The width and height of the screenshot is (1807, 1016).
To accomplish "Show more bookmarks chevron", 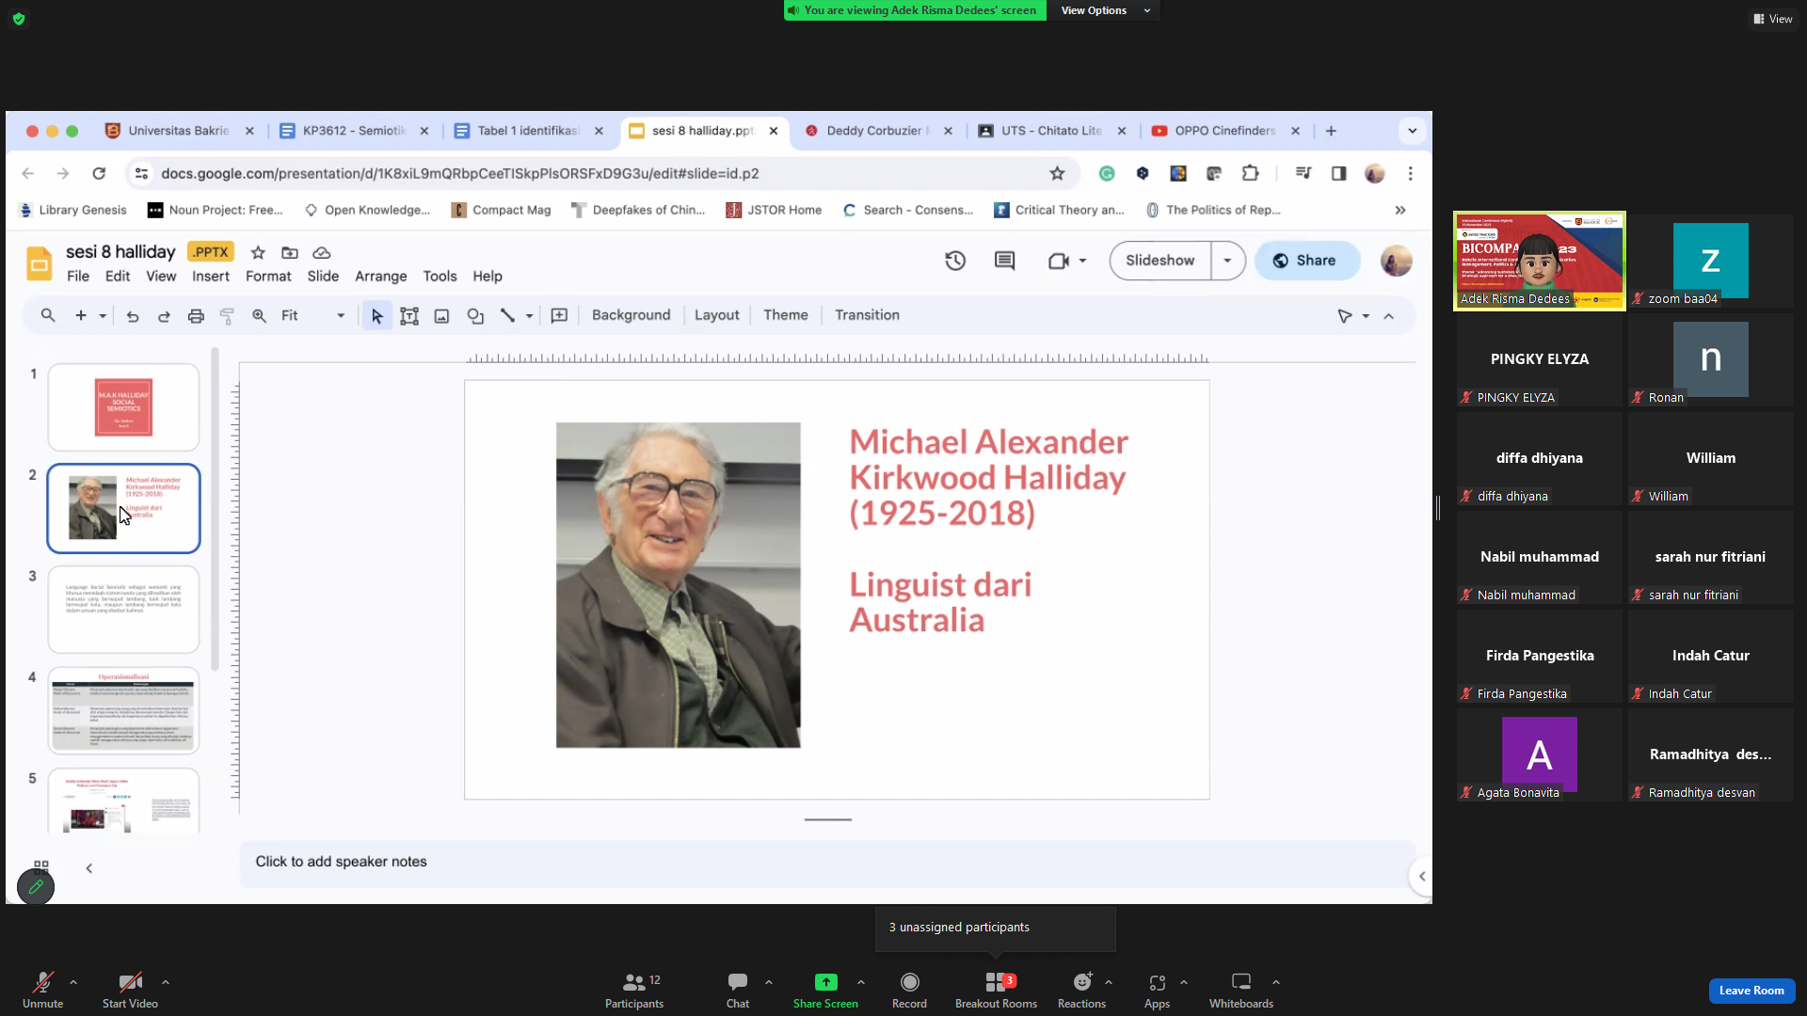I will 1400,210.
